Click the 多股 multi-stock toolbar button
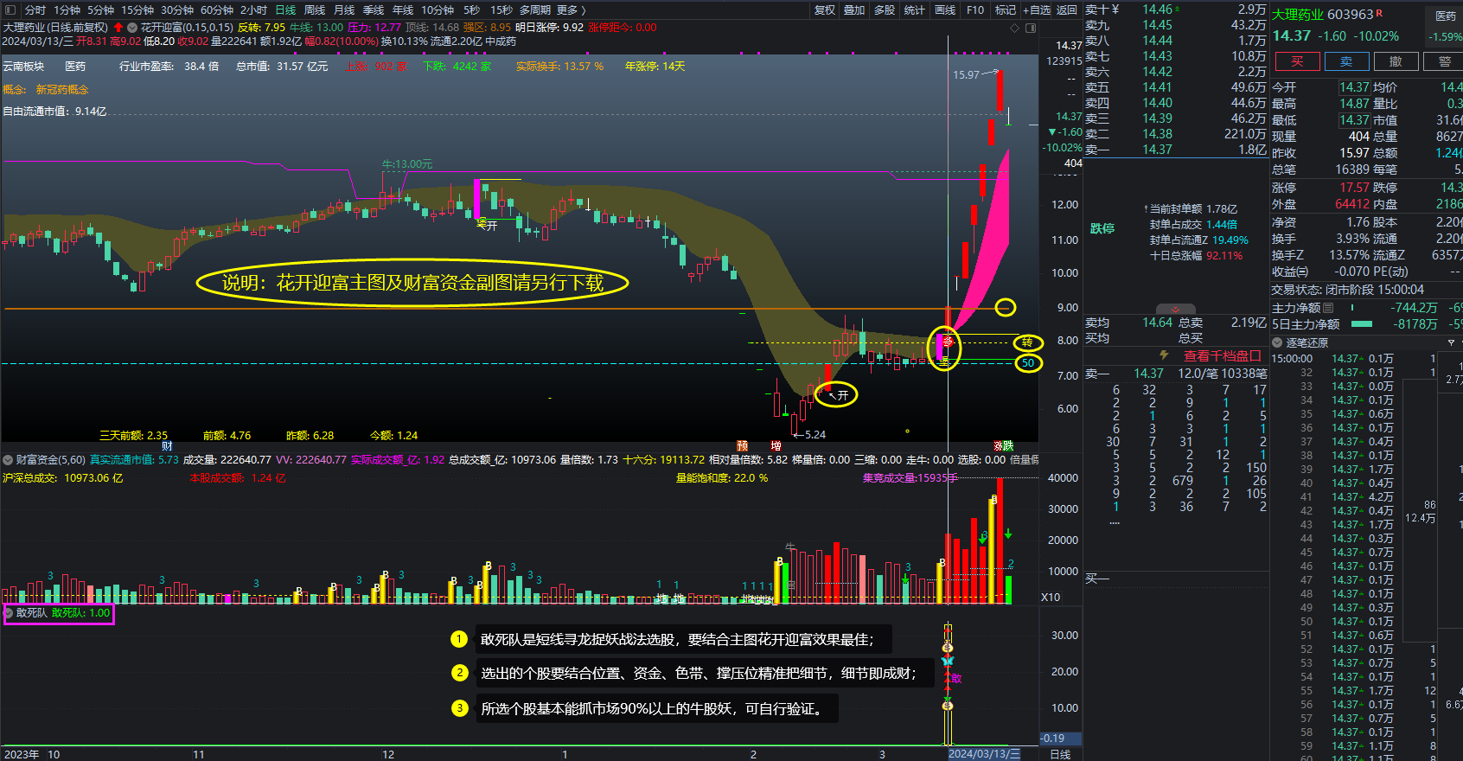The width and height of the screenshot is (1463, 761). pos(884,10)
